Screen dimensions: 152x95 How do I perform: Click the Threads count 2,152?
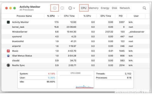[128, 74]
